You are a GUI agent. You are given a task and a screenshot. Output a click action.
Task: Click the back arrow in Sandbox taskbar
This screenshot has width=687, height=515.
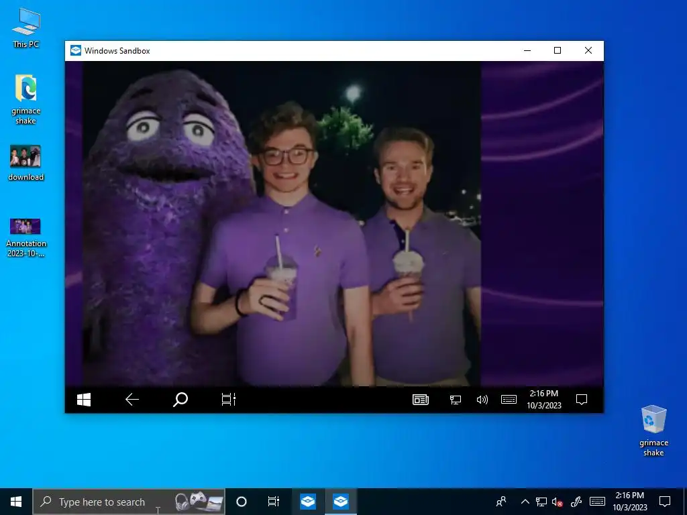132,400
